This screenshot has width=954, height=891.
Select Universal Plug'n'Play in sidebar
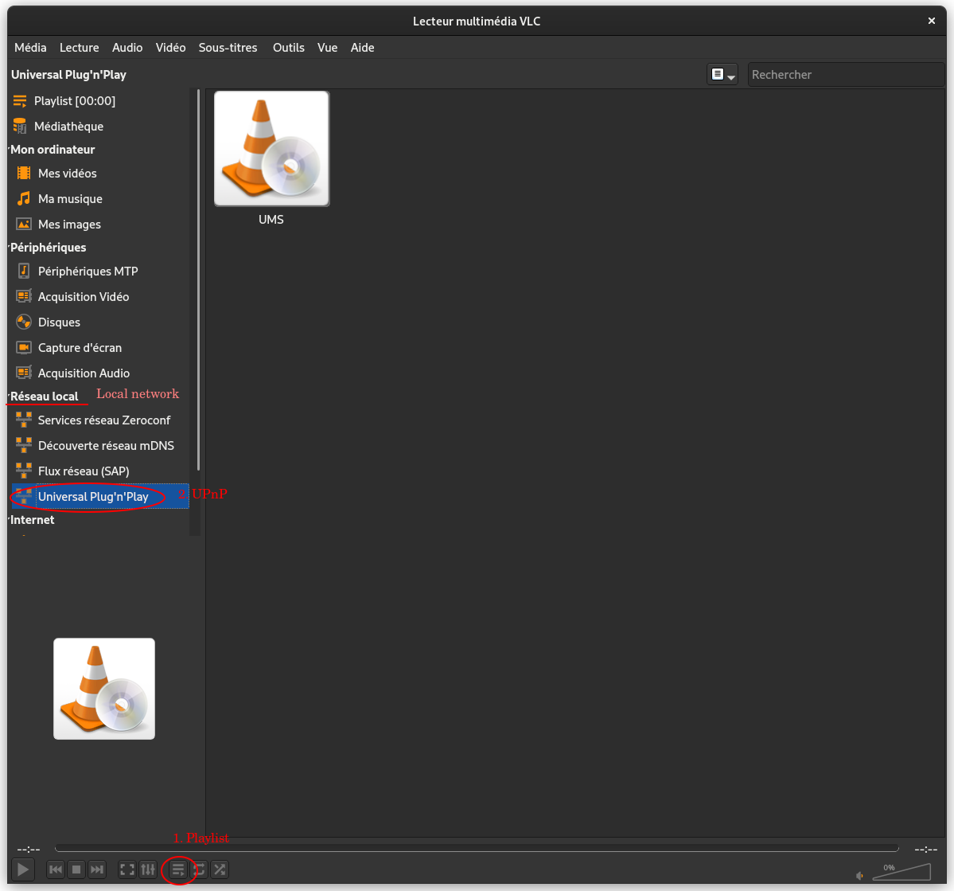tap(100, 497)
